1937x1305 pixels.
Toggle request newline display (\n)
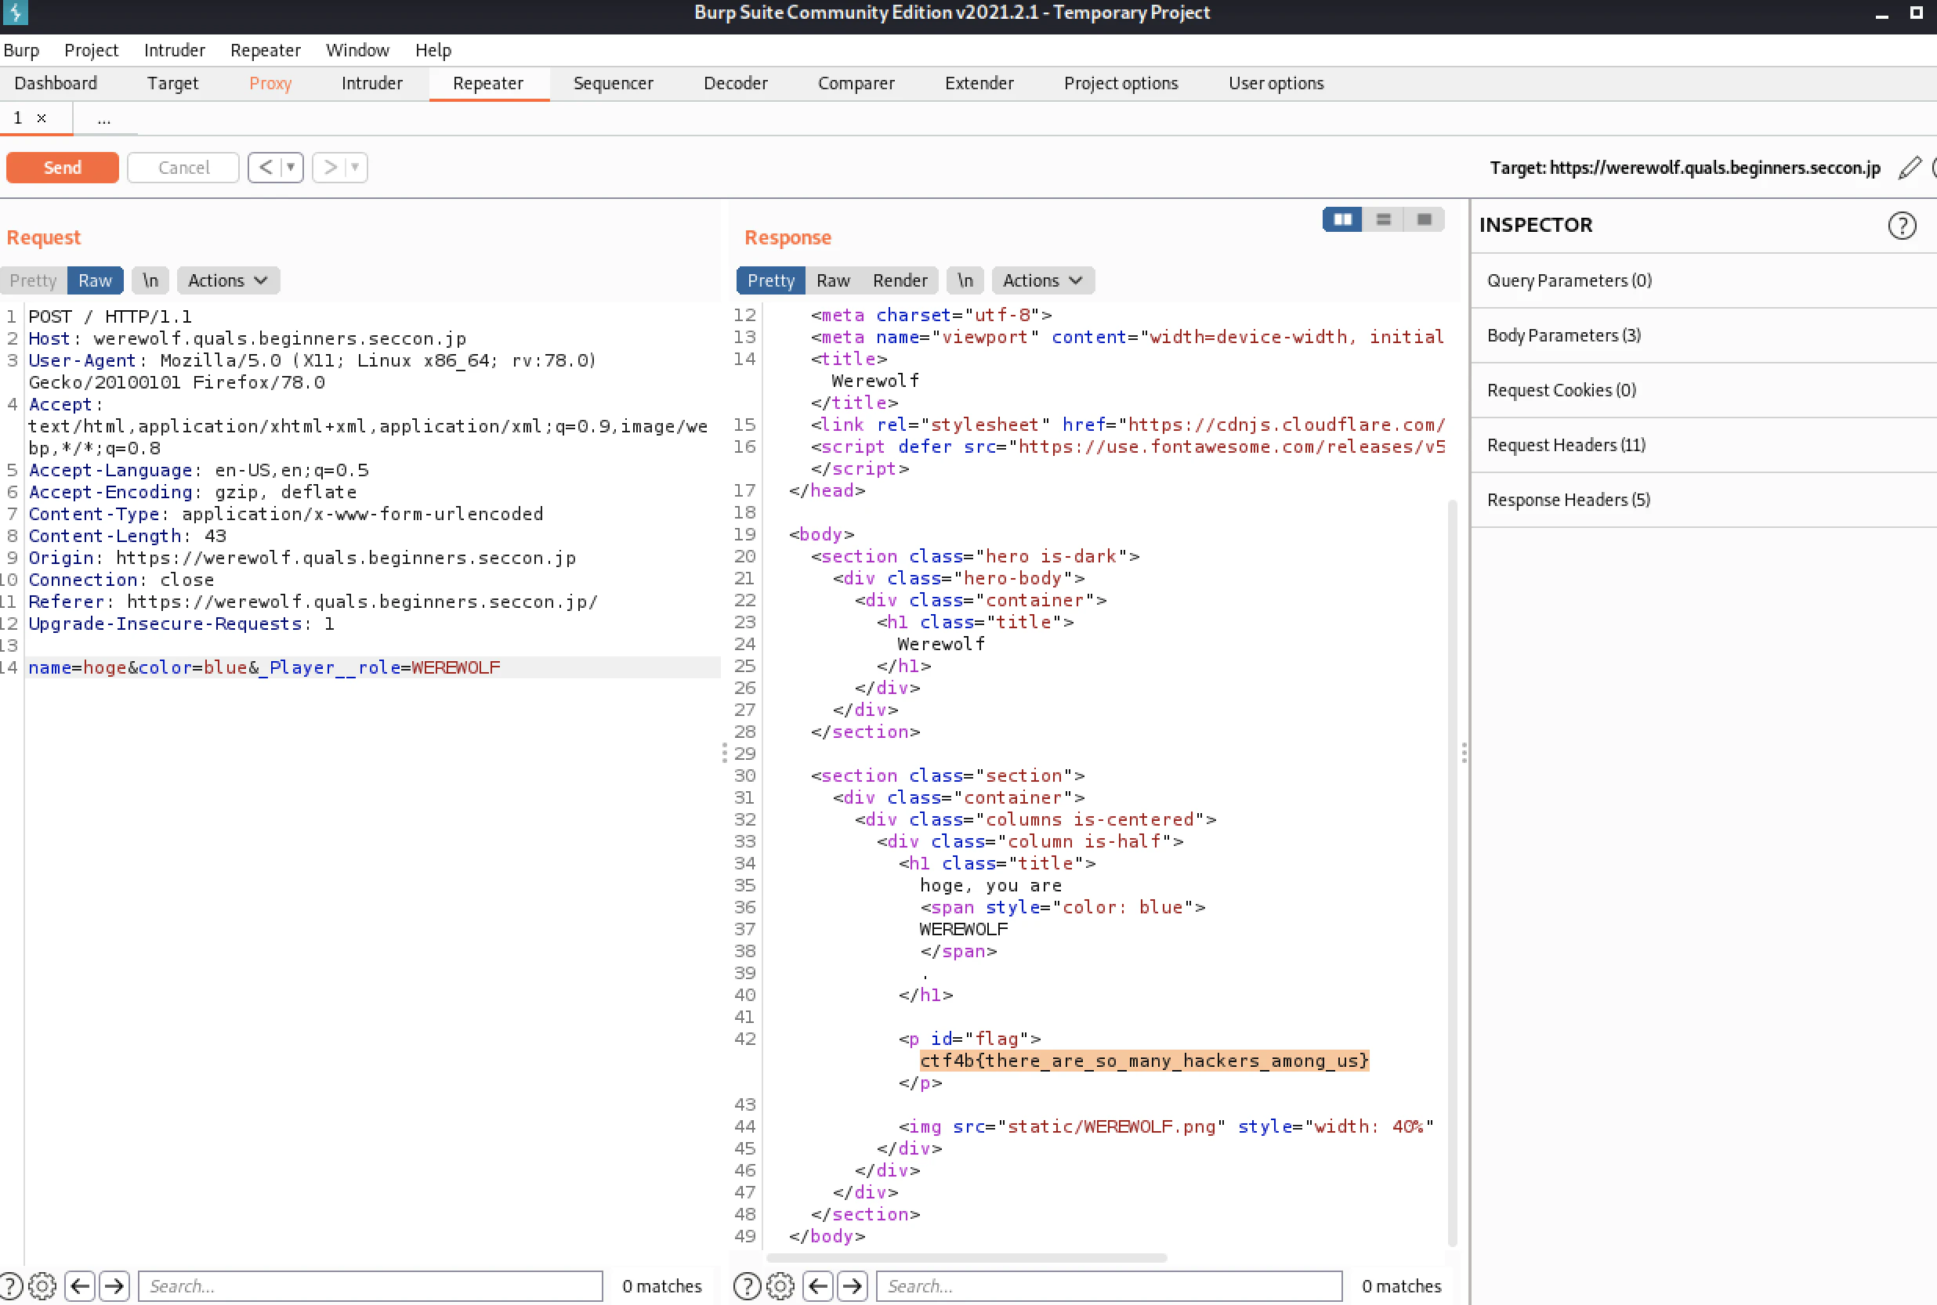coord(150,280)
